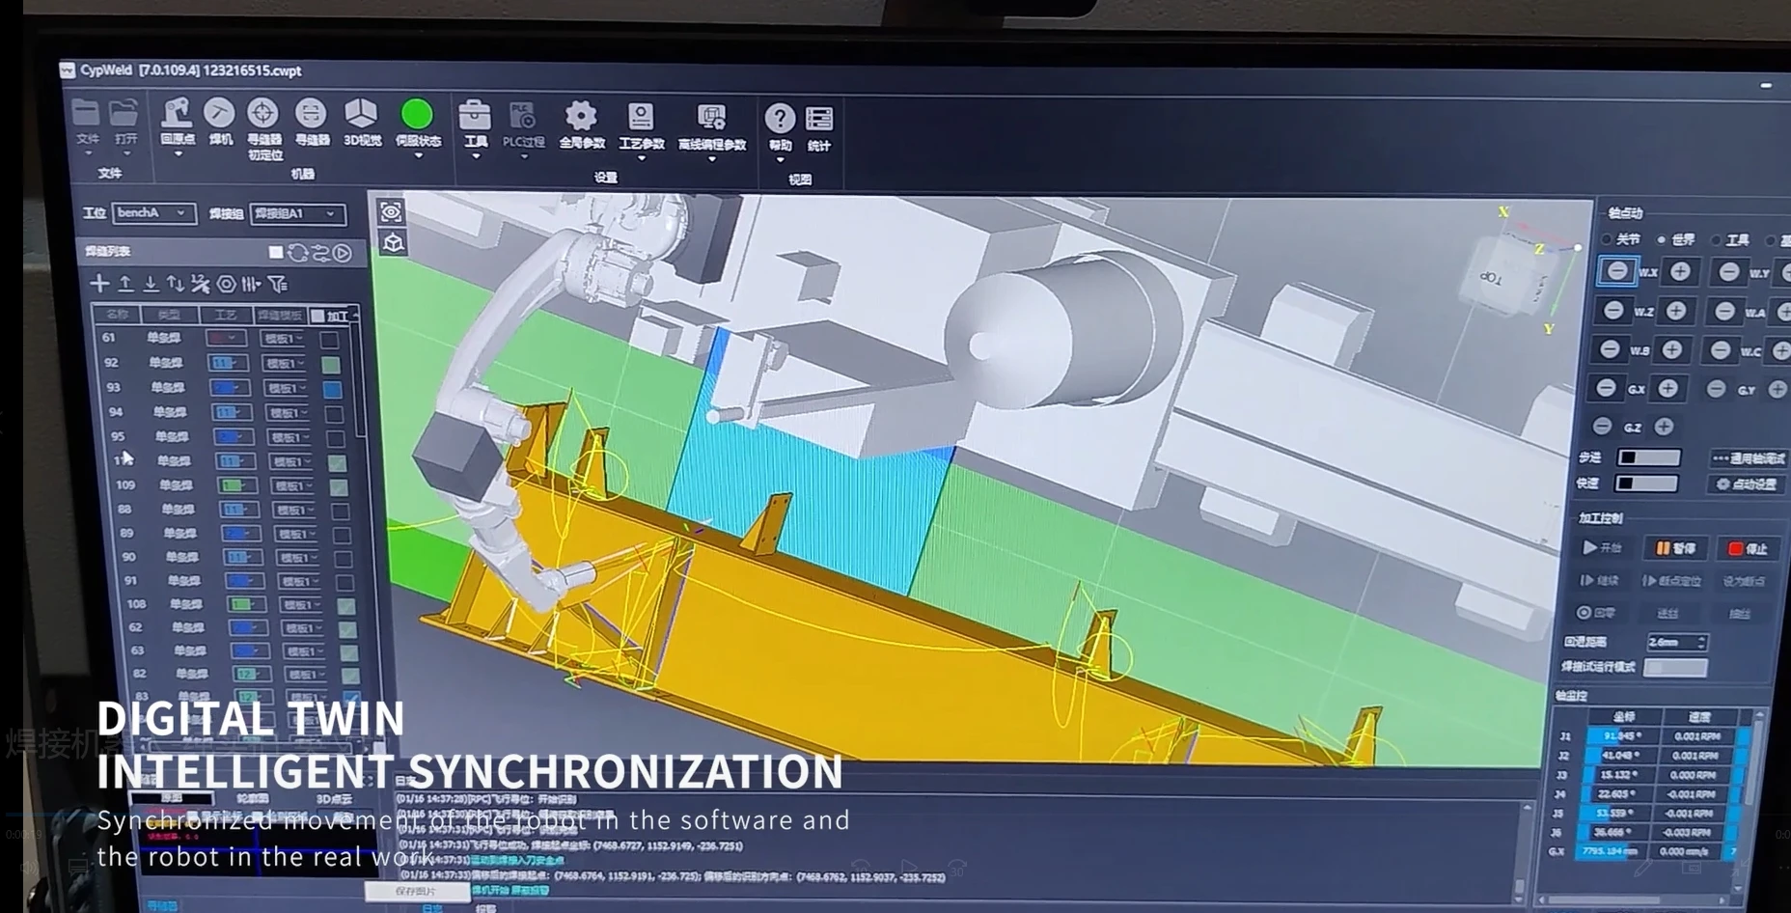Image resolution: width=1791 pixels, height=913 pixels.
Task: Click the 步进 step slider
Action: pos(1648,457)
